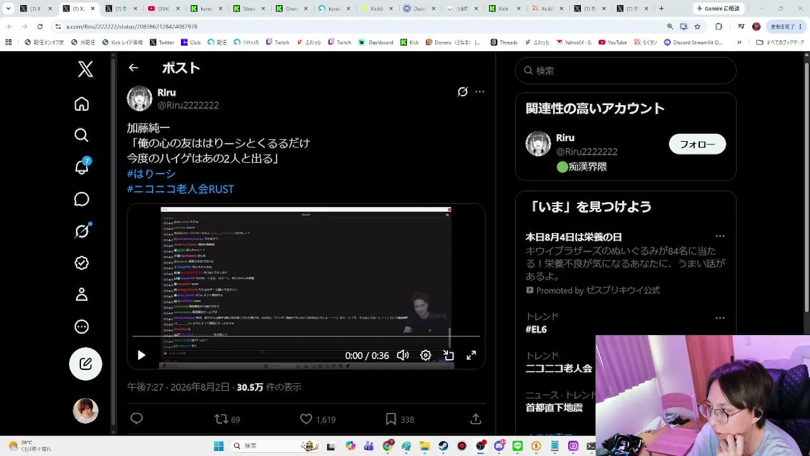Image resolution: width=810 pixels, height=456 pixels.
Task: Seek on the video progress bar
Action: [x=306, y=336]
